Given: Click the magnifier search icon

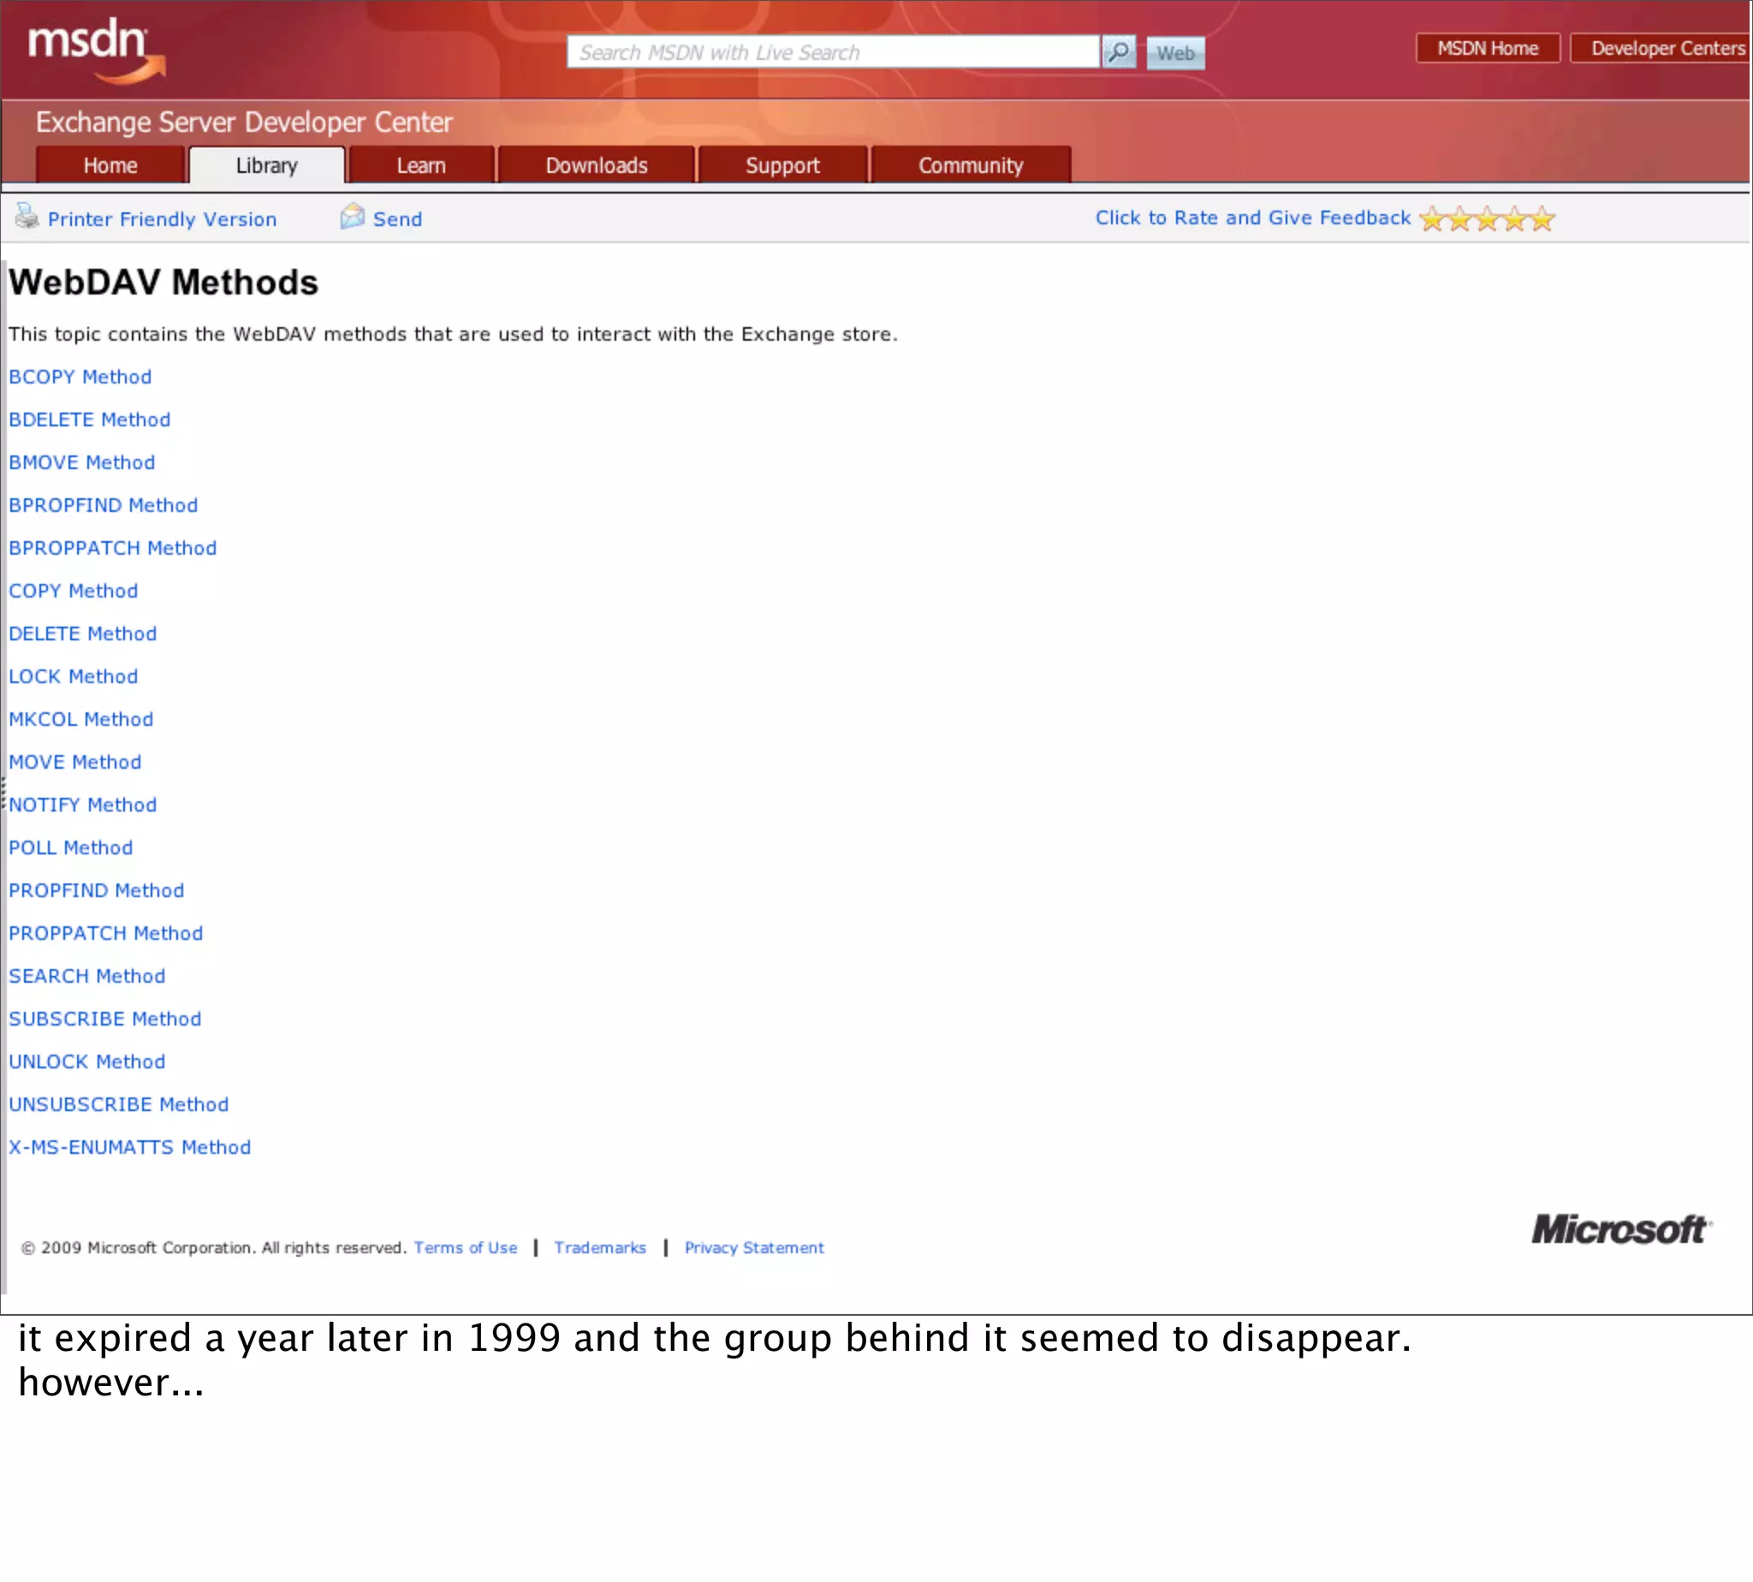Looking at the screenshot, I should click(x=1119, y=52).
